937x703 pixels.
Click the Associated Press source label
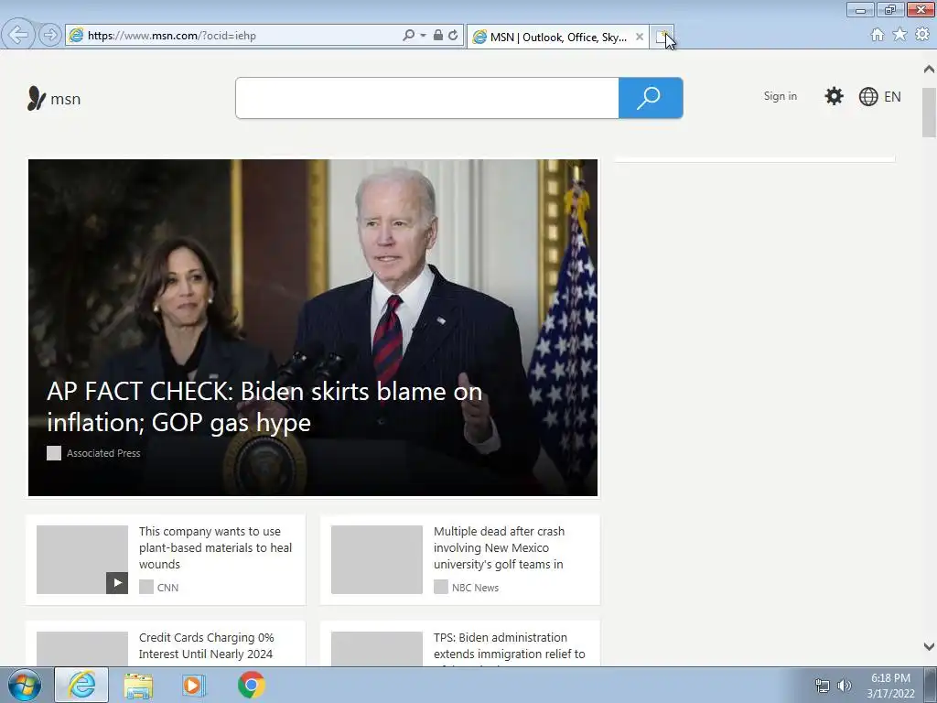[x=103, y=453]
